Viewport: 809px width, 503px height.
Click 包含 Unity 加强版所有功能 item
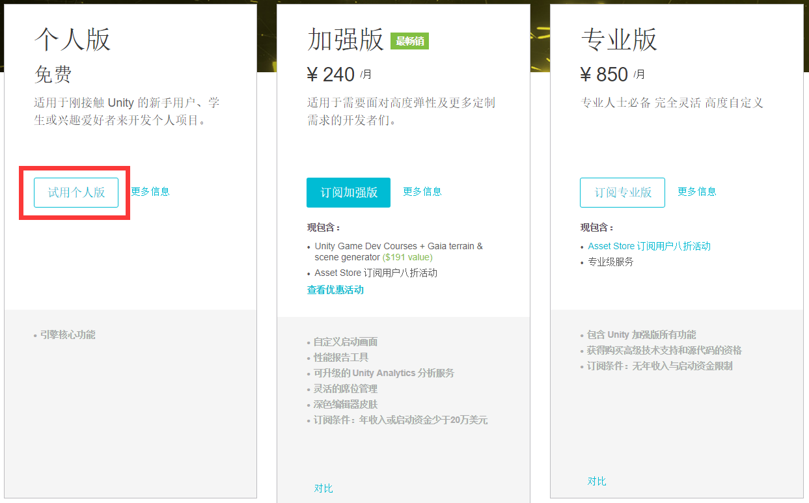[641, 335]
